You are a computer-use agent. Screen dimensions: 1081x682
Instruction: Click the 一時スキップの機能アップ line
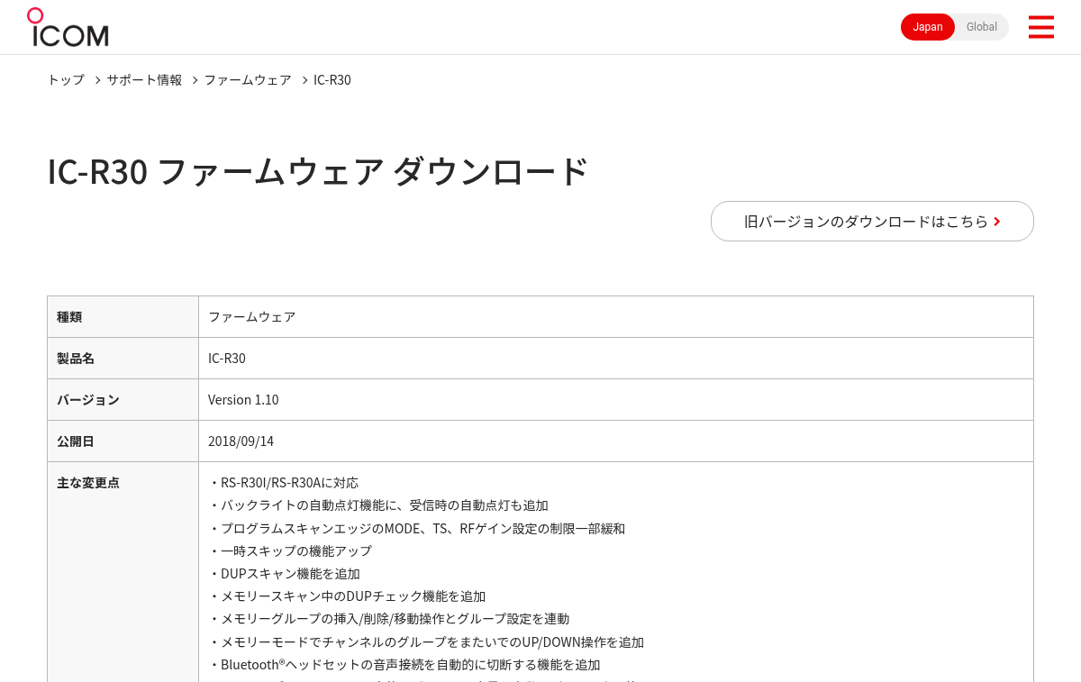(x=290, y=550)
